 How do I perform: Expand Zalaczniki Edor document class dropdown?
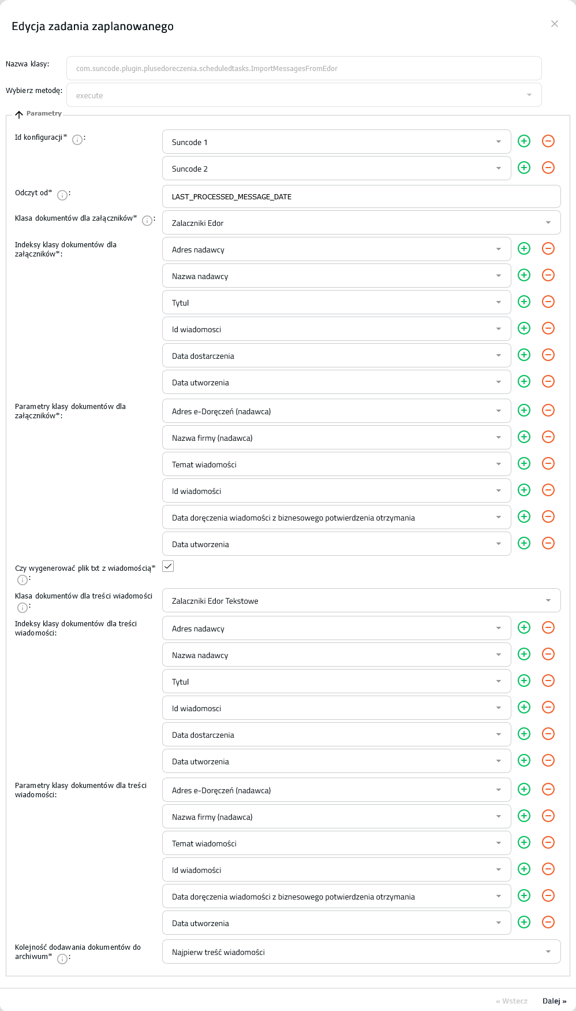pyautogui.click(x=361, y=222)
